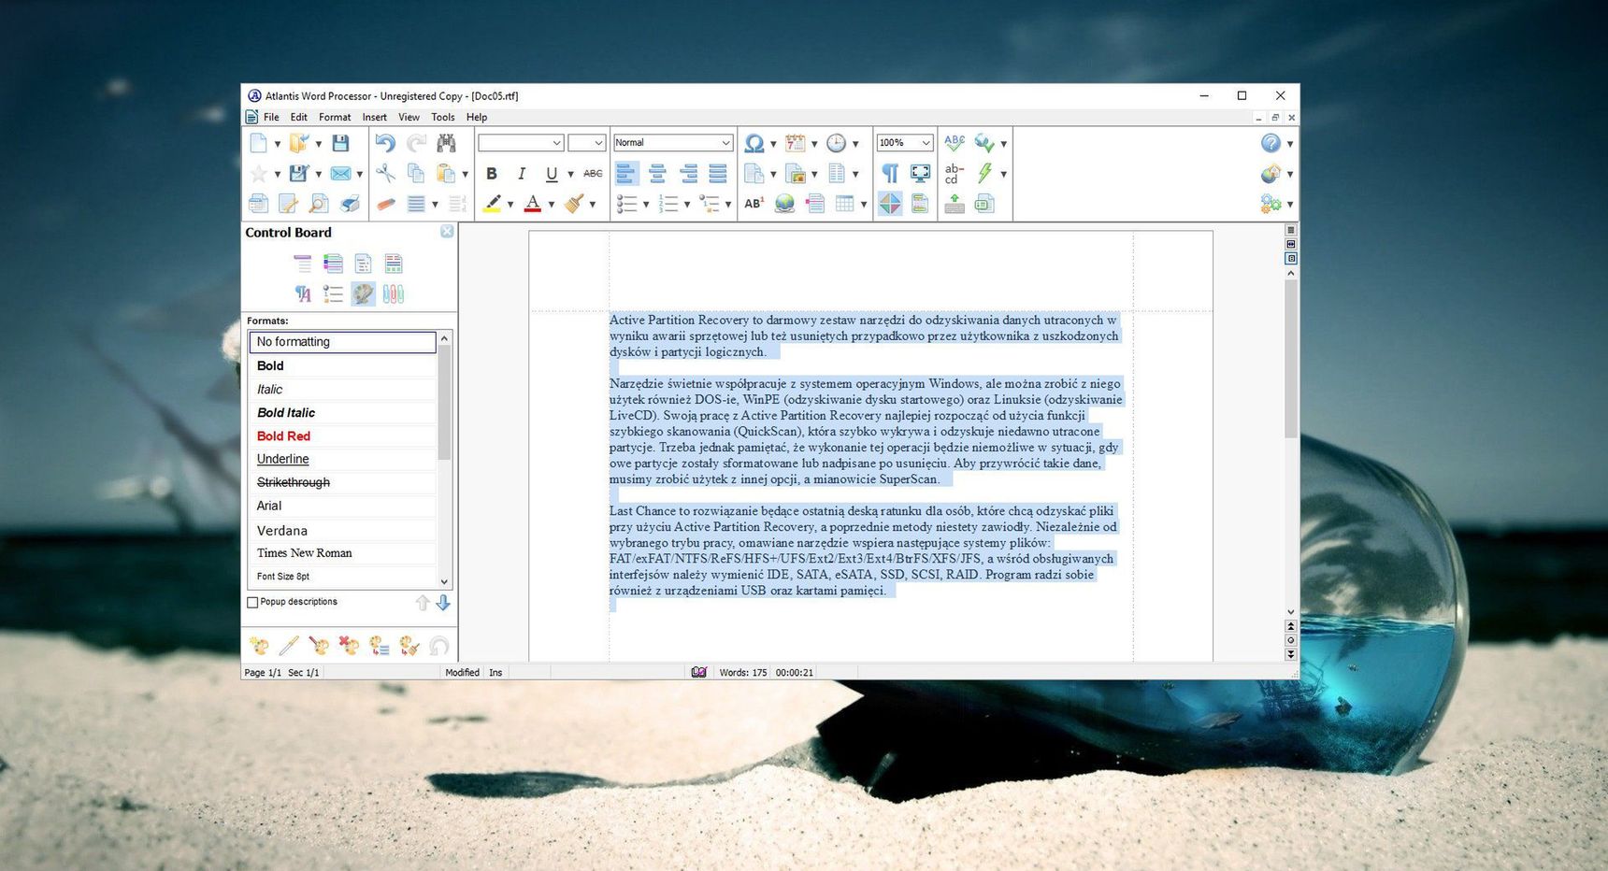
Task: Run spell check with ABC checkmark icon
Action: click(x=955, y=143)
